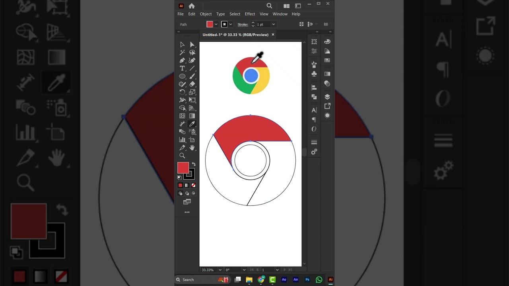Select the Rotate tool
The image size is (509, 286).
click(x=182, y=92)
